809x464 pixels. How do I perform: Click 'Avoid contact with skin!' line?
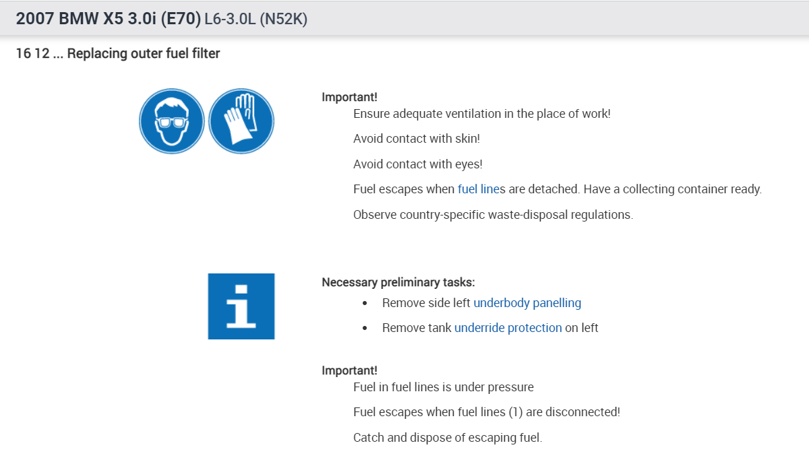[417, 139]
